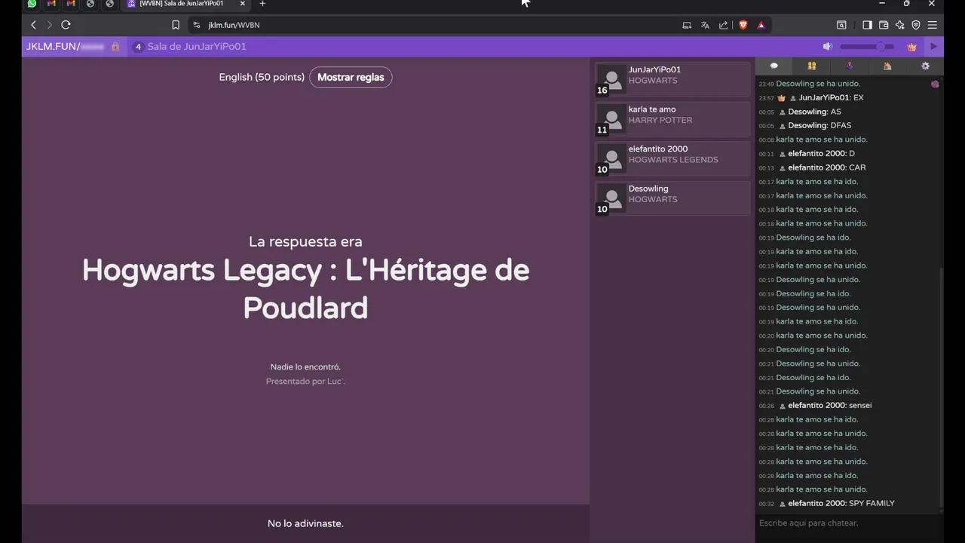
Task: Click elefantito 2000's avatar thumbnail
Action: pyautogui.click(x=611, y=158)
